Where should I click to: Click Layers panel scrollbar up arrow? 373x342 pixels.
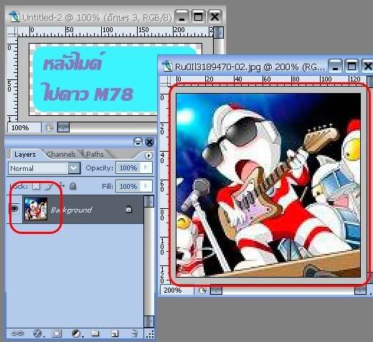[148, 201]
